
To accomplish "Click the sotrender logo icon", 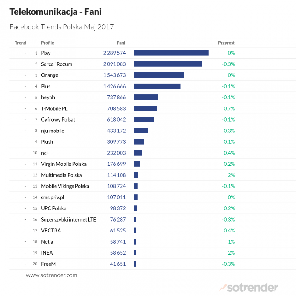I will click(223, 287).
